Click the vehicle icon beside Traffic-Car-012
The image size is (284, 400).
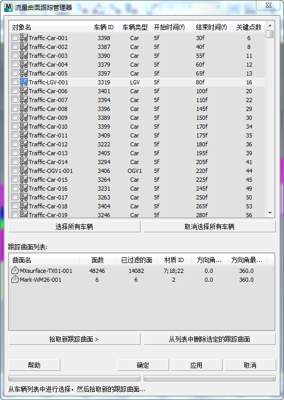pyautogui.click(x=24, y=144)
